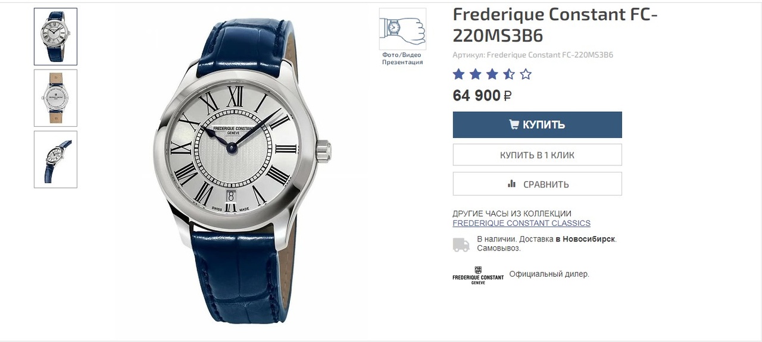Click the bar chart icon on Сравнить

pos(512,184)
